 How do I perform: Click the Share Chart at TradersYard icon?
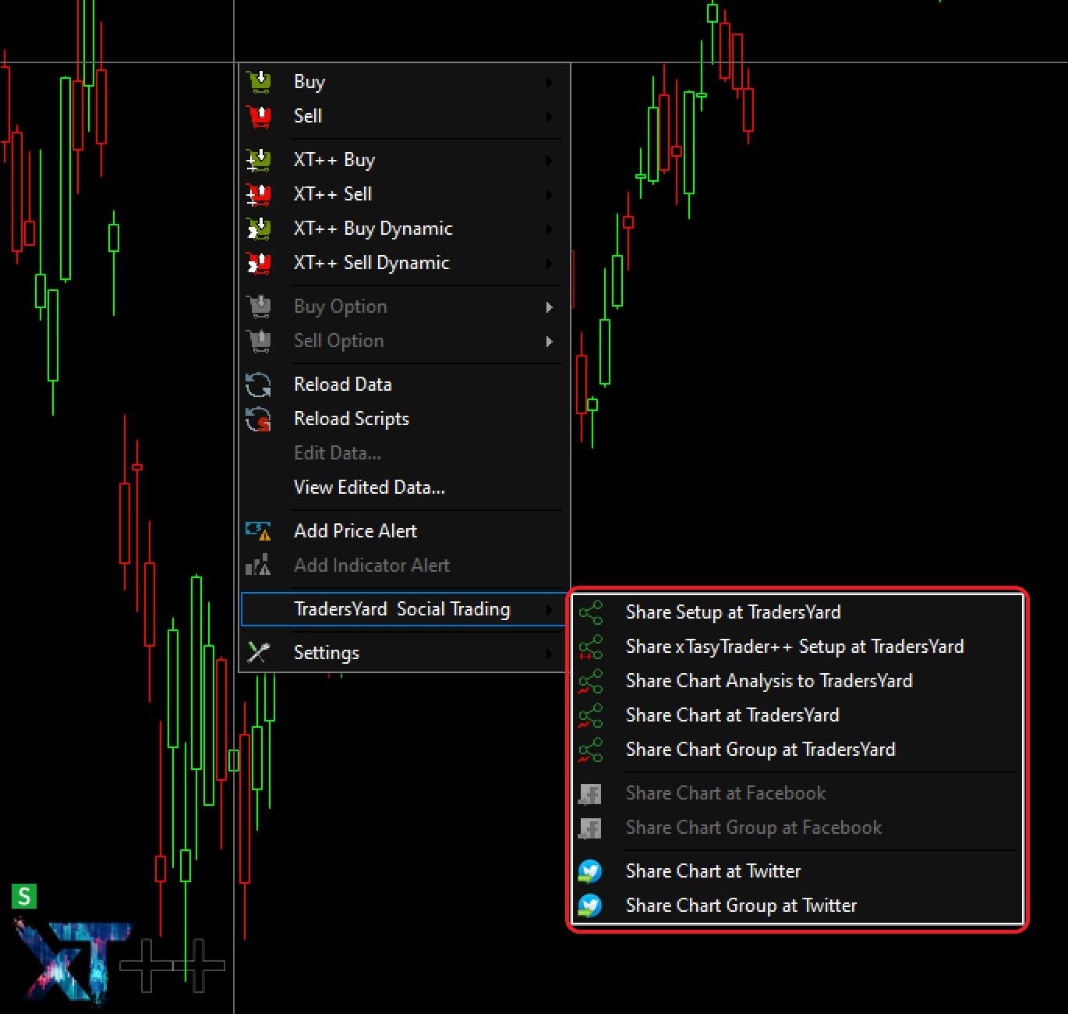coord(591,715)
